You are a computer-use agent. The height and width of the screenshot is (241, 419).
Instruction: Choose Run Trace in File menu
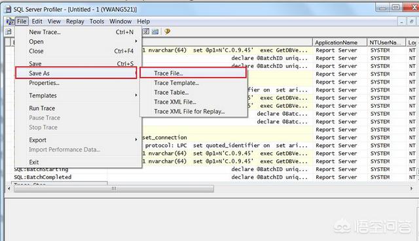coord(79,108)
